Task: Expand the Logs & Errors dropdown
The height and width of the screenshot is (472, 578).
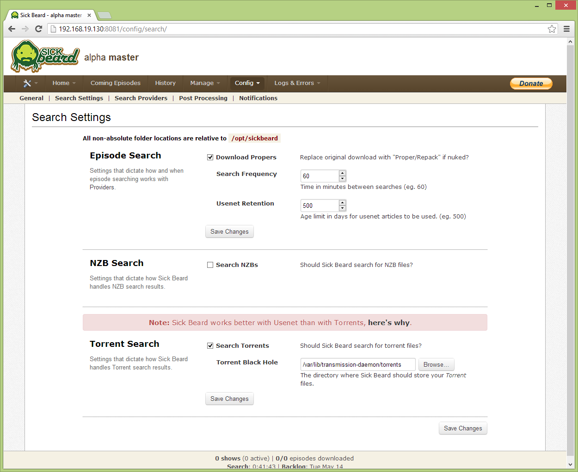Action: (x=297, y=83)
